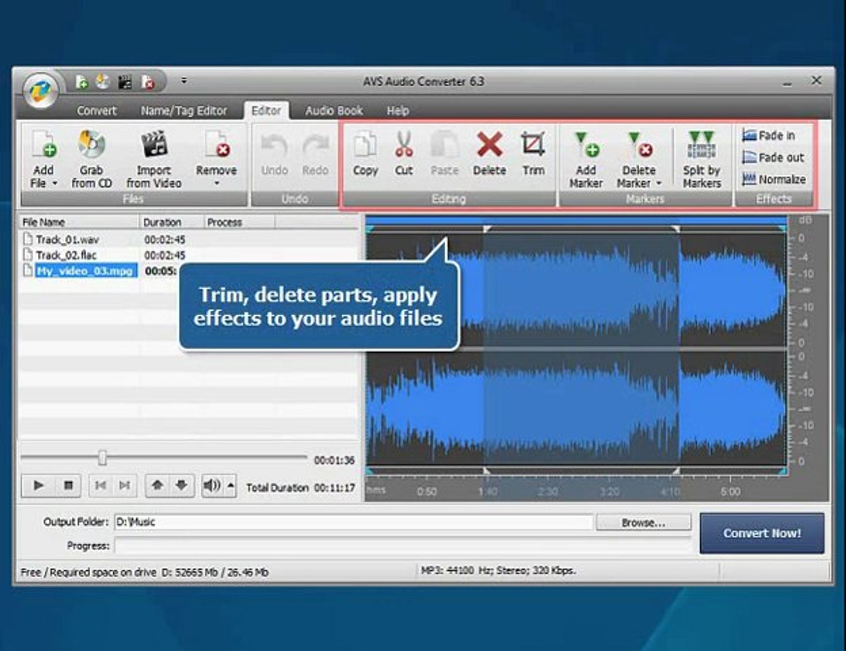Delete the selected audio part

click(489, 154)
